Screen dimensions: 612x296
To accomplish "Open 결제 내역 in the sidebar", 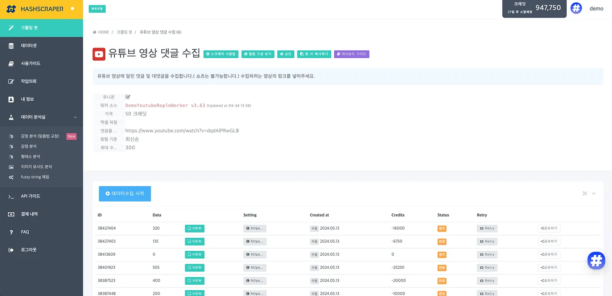I will click(x=29, y=214).
